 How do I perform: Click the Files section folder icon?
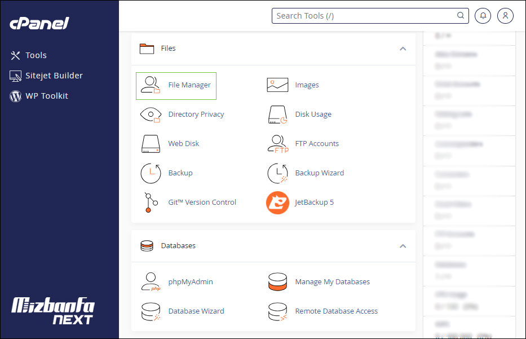coord(147,49)
